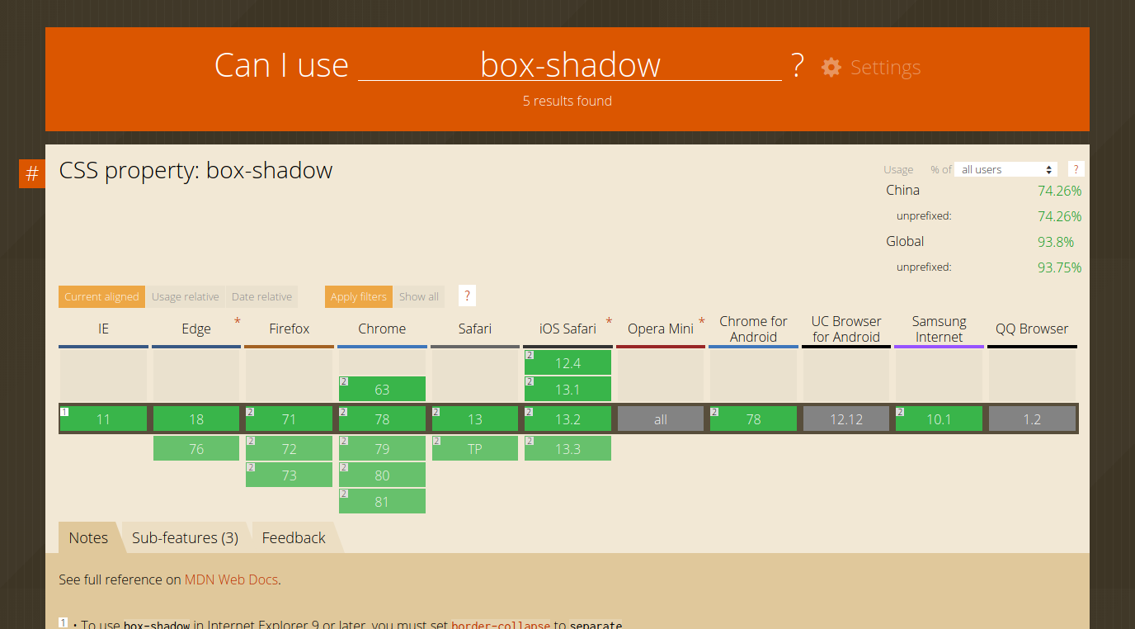Switch to Usage relative view
The image size is (1135, 629).
point(186,296)
